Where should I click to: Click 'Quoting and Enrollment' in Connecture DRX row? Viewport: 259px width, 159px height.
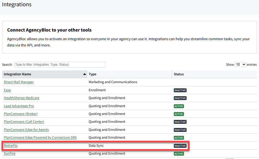click(107, 138)
